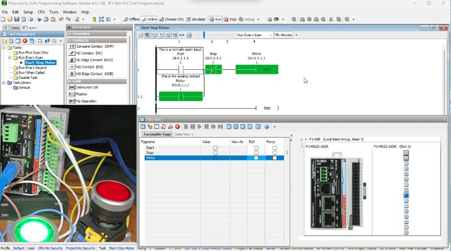This screenshot has width=451, height=251.
Task: Click the pause icon in Data View toolbar
Action: 206,127
